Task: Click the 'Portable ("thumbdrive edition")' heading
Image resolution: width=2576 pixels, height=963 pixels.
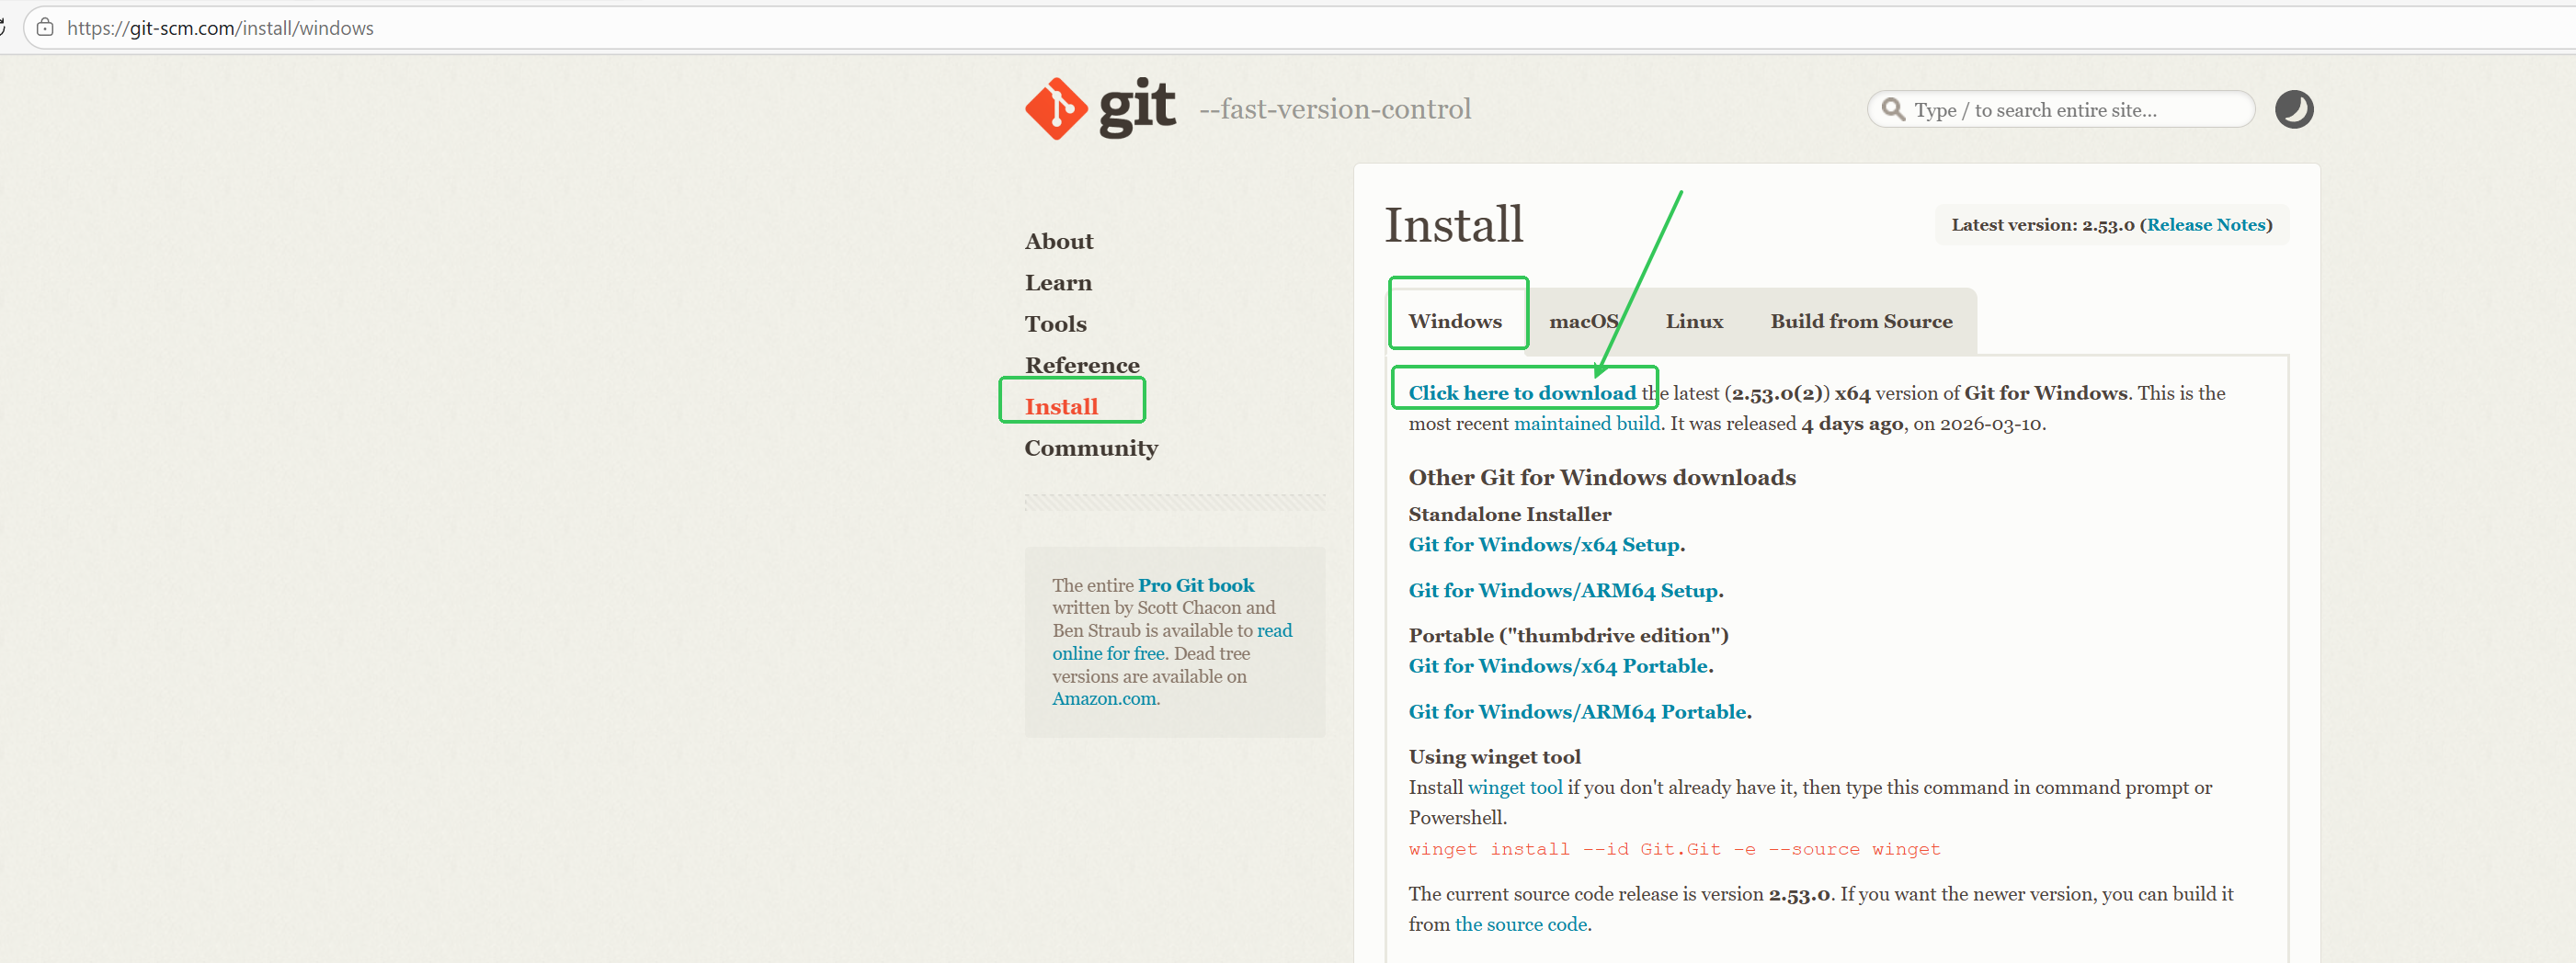Action: (1568, 636)
